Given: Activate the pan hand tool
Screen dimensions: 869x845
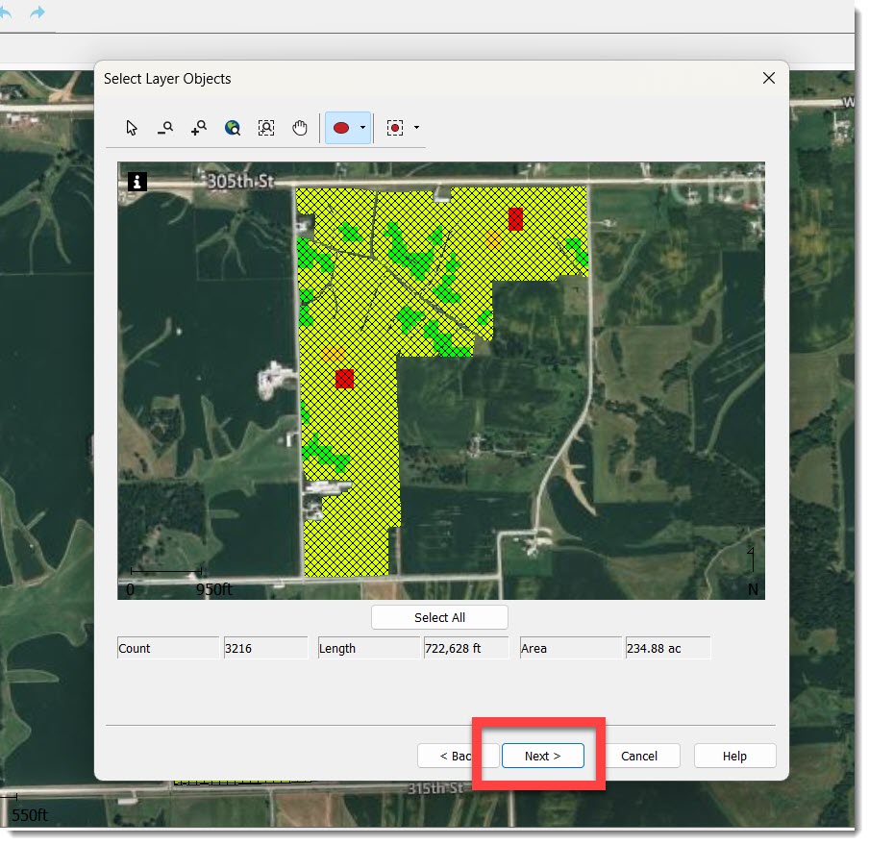Looking at the screenshot, I should pyautogui.click(x=300, y=128).
